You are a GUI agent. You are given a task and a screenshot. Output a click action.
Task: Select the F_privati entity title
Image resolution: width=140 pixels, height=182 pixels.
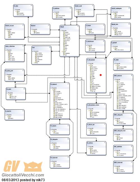[114, 43]
